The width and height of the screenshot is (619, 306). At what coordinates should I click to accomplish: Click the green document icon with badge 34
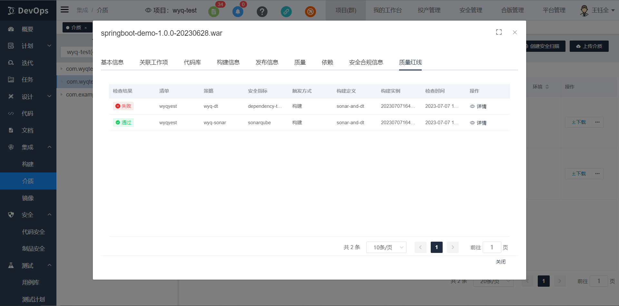point(214,12)
